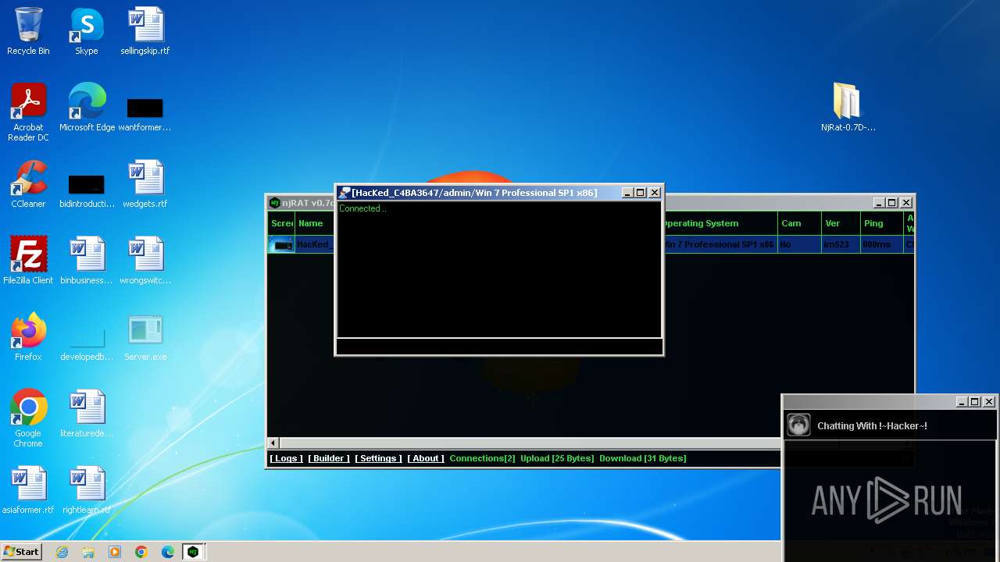Open Windows Explorer from the taskbar
This screenshot has width=1000, height=562.
point(88,552)
